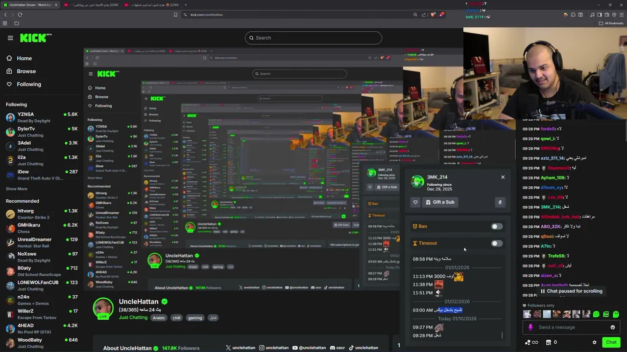
Task: Expand Show More under Following
Action: (x=17, y=189)
